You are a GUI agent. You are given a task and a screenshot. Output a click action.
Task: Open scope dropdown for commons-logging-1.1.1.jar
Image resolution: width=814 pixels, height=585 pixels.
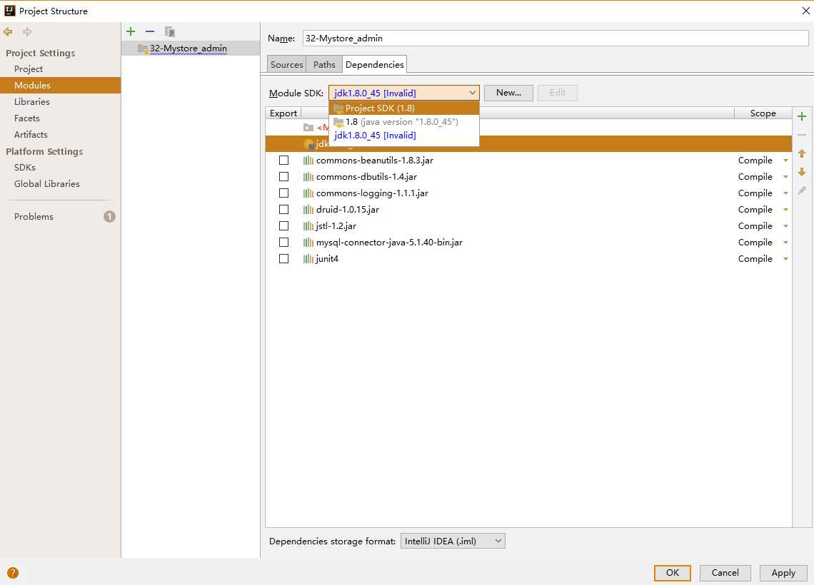(786, 193)
